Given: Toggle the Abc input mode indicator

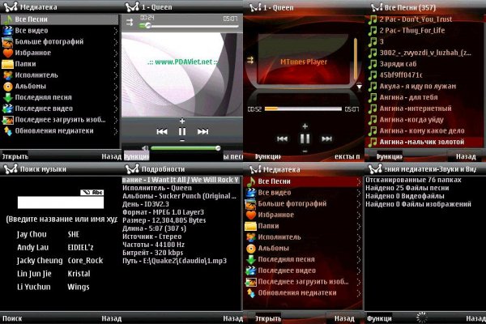Looking at the screenshot, I should [x=92, y=193].
